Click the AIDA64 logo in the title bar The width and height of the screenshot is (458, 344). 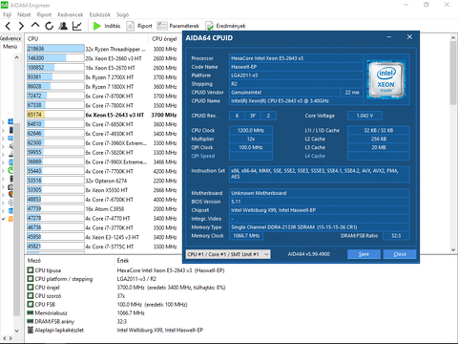[x=5, y=5]
